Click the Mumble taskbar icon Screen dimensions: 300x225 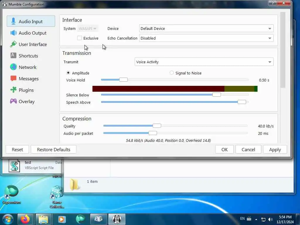[117, 219]
